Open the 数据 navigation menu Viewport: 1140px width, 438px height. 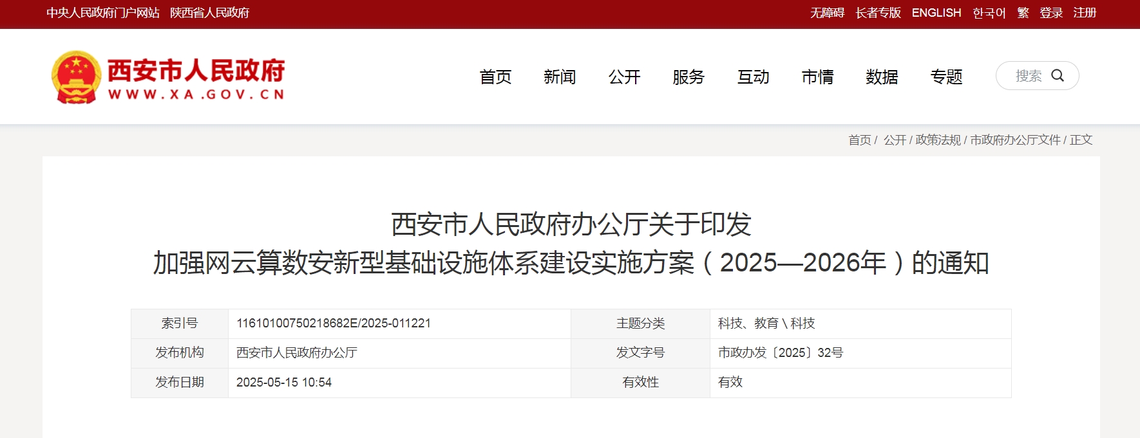[882, 77]
